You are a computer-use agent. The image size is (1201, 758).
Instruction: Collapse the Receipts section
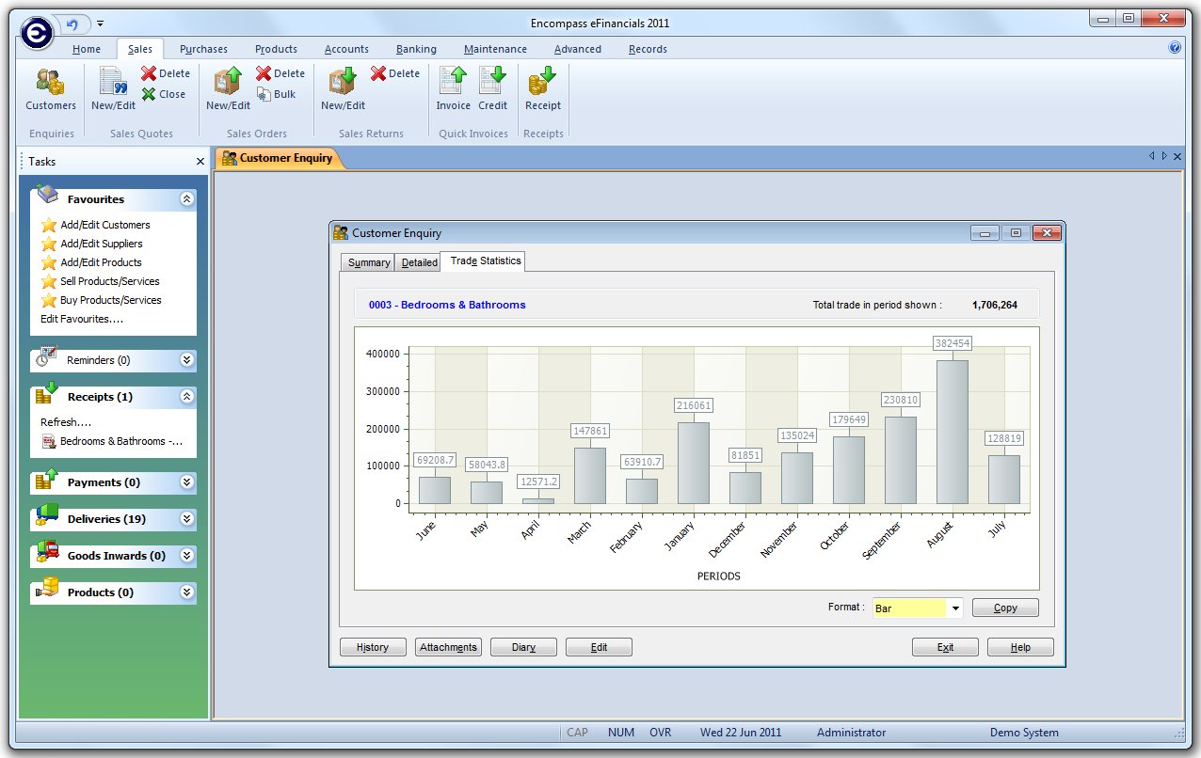tap(186, 397)
